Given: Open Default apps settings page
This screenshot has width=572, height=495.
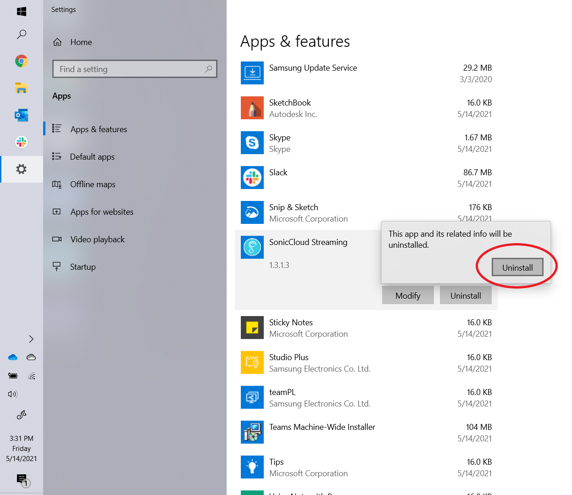Looking at the screenshot, I should point(92,157).
